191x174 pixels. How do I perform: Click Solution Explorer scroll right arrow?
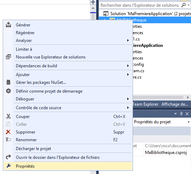click(188, 97)
